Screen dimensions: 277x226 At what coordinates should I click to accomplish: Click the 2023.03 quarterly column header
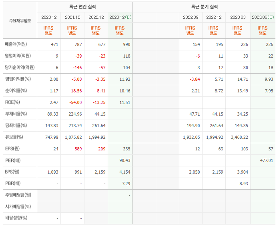[238, 17]
